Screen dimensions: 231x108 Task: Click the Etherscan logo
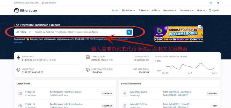[x=25, y=10]
